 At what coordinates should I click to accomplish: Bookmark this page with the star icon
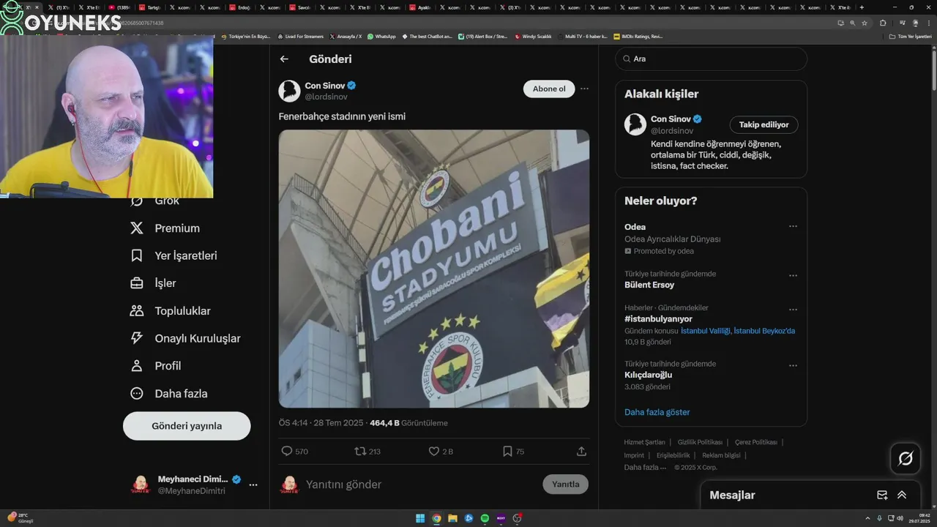pyautogui.click(x=865, y=23)
